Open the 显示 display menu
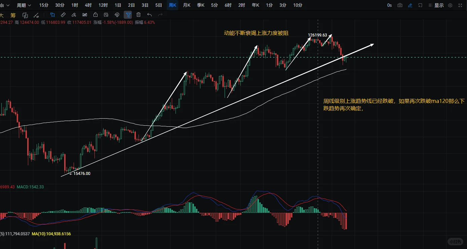Viewport: 467px width, 249px height. 436,5
